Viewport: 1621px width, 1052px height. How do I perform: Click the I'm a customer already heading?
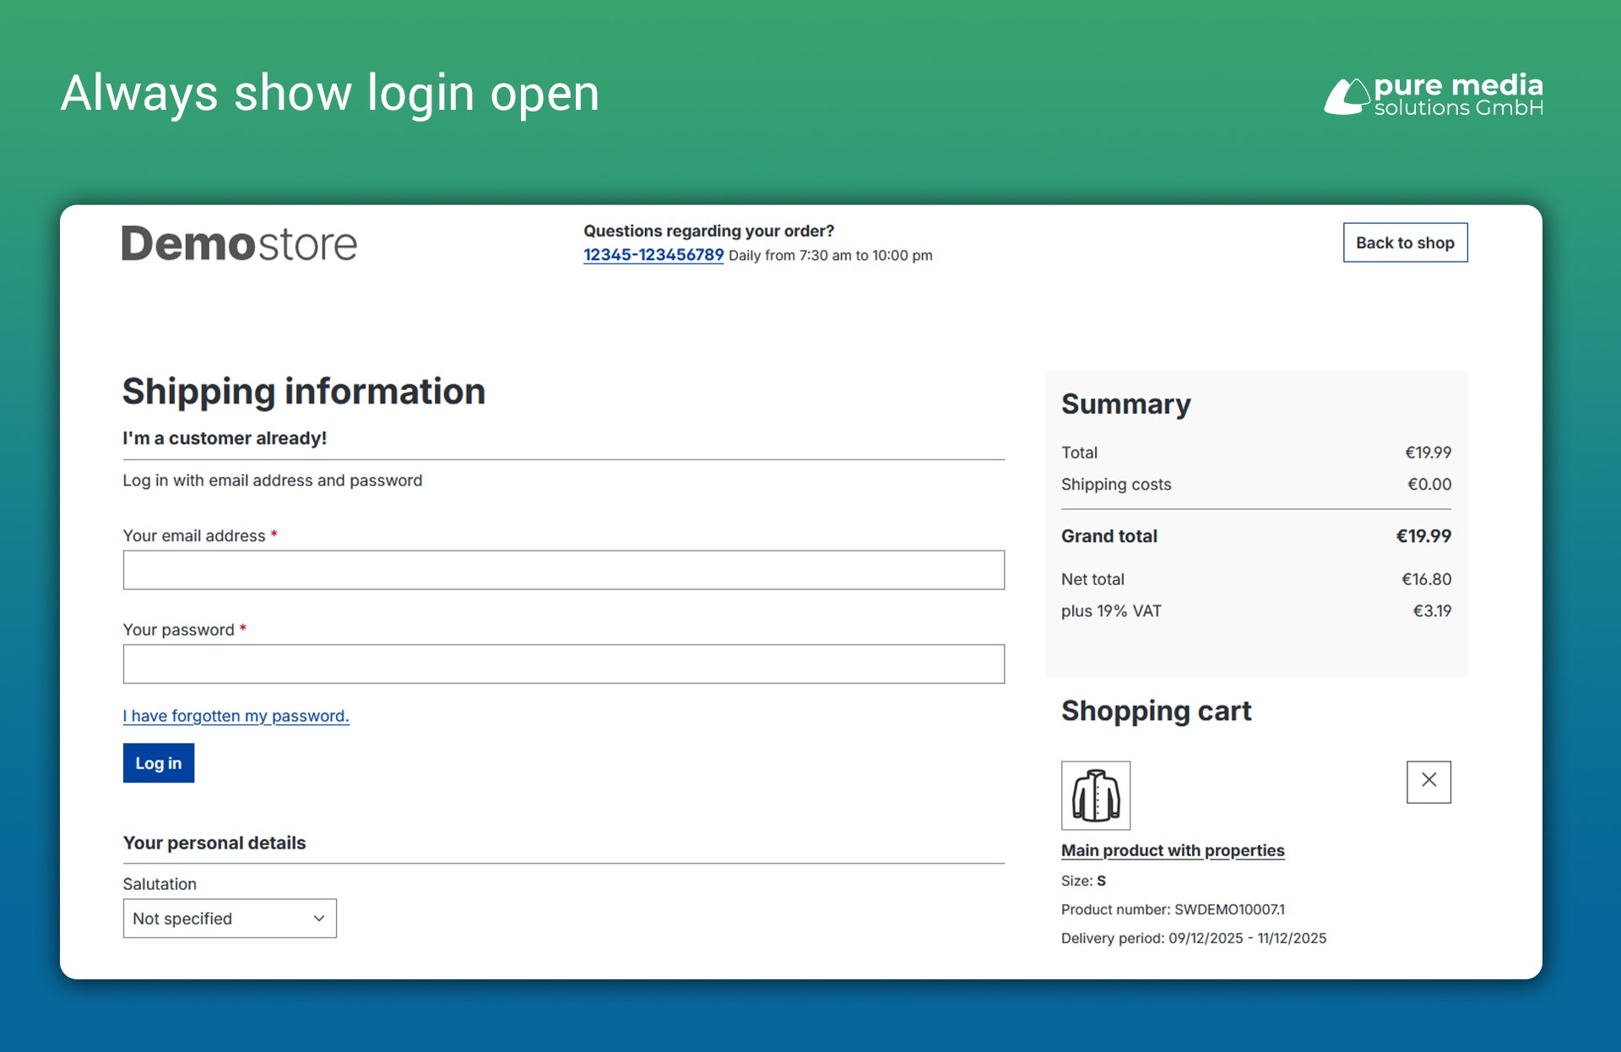pos(224,438)
